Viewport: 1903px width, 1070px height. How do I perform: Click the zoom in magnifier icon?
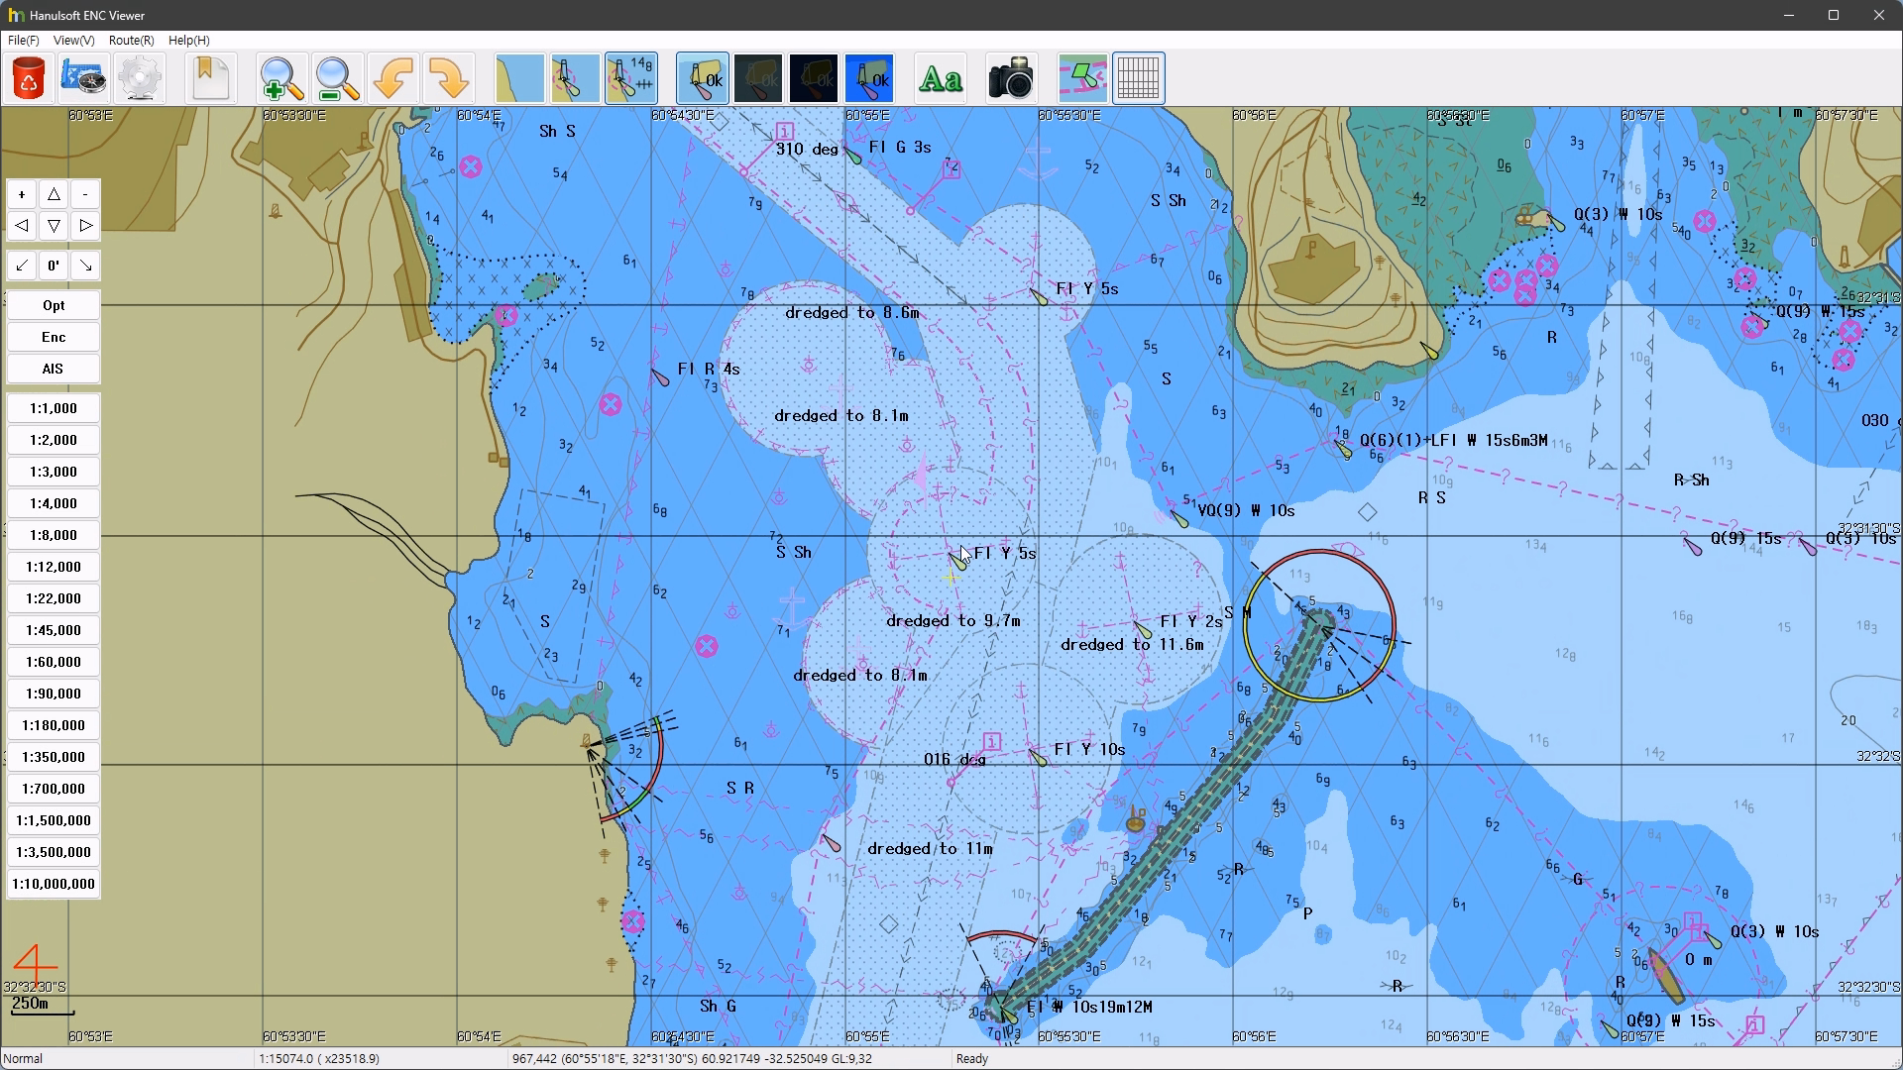pos(280,78)
